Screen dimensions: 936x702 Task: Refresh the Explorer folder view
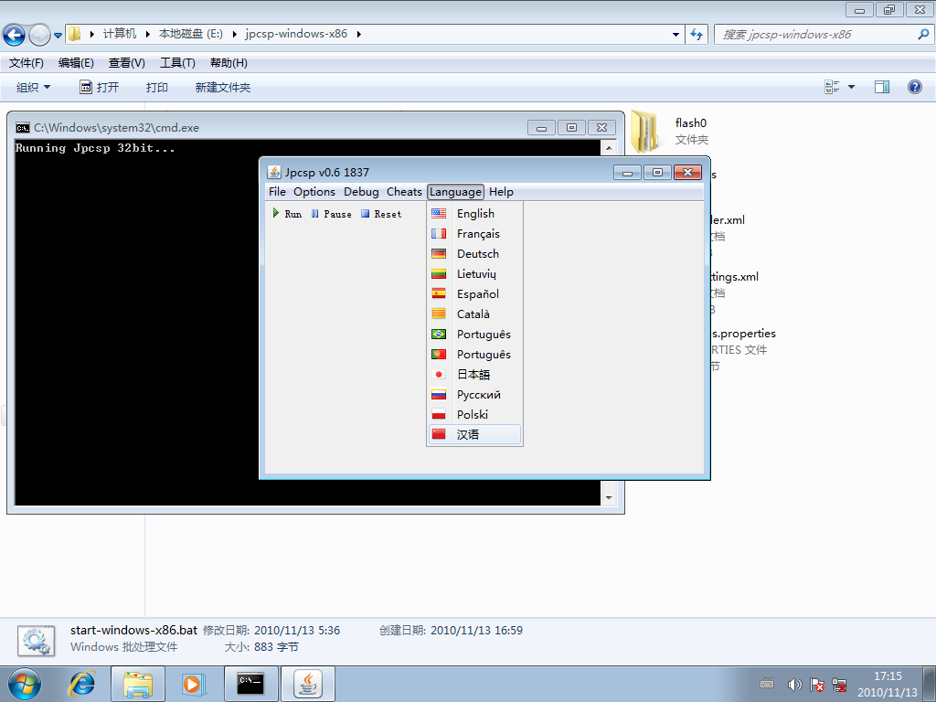[x=697, y=35]
